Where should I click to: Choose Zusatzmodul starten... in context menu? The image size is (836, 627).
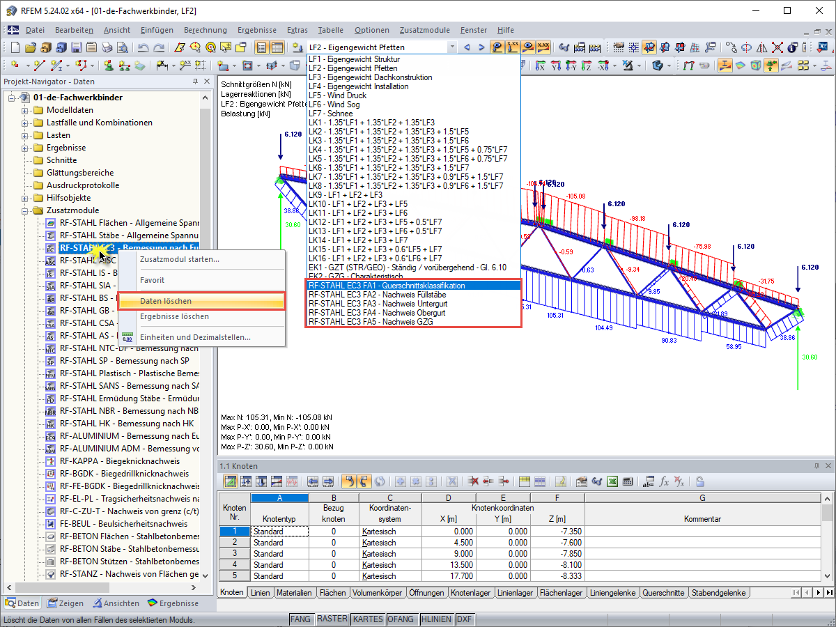201,259
